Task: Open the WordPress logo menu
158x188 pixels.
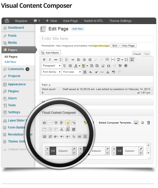Action: [7, 21]
